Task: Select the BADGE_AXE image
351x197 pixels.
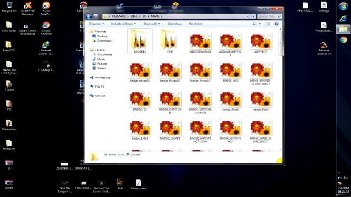Action: click(x=230, y=72)
